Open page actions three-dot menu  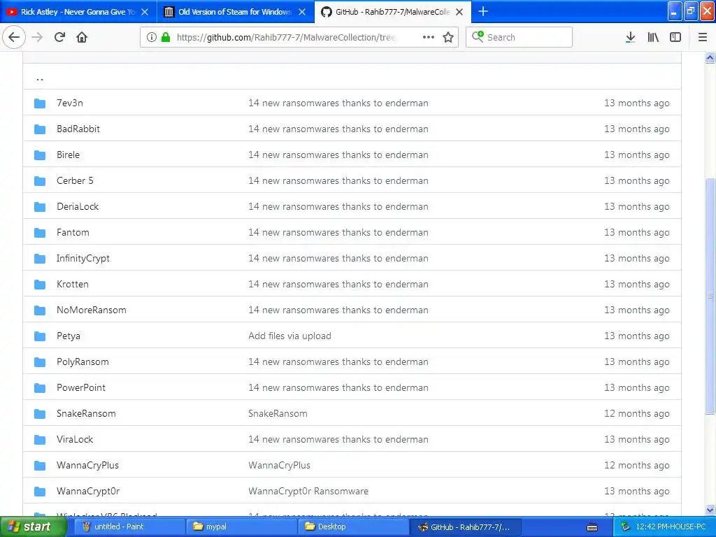click(429, 37)
